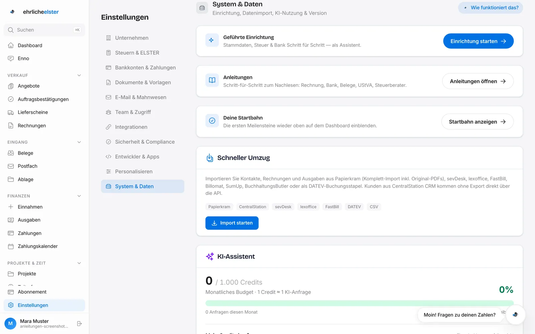
Task: Collapse the PROJEKTE & ZEIT section
Action: (x=79, y=263)
